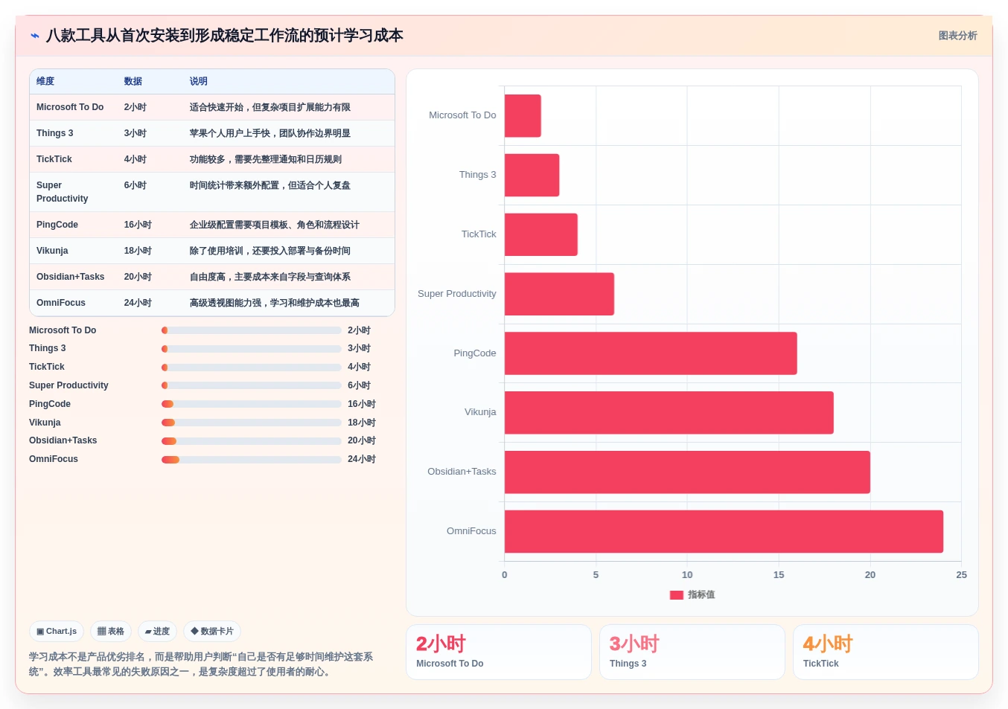Viewport: 1008px width, 709px height.
Task: Click the PingCode axis label in chart
Action: click(x=475, y=353)
